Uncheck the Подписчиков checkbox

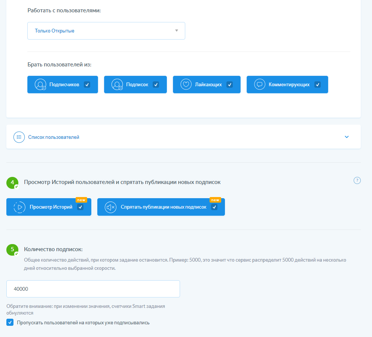click(87, 85)
